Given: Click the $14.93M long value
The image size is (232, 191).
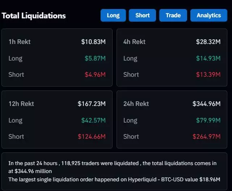Looking at the screenshot, I should click(x=208, y=58).
